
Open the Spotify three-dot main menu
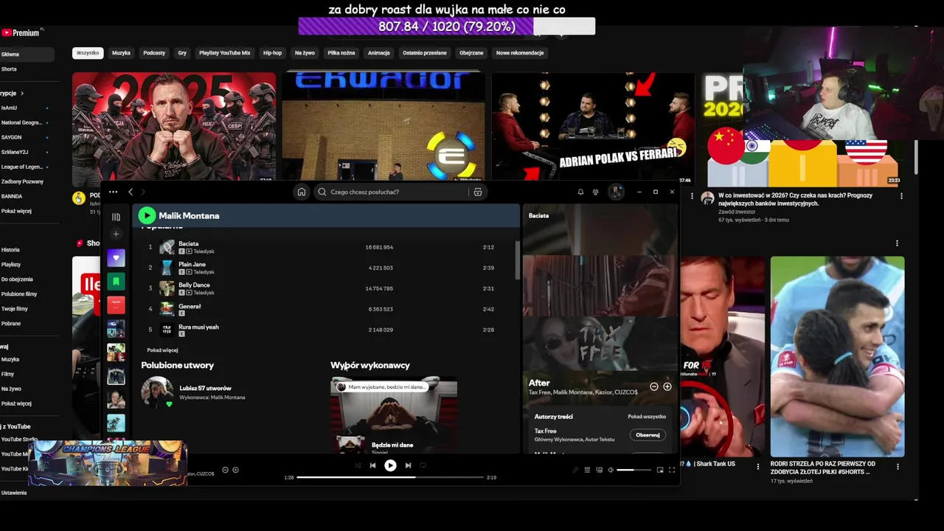113,192
